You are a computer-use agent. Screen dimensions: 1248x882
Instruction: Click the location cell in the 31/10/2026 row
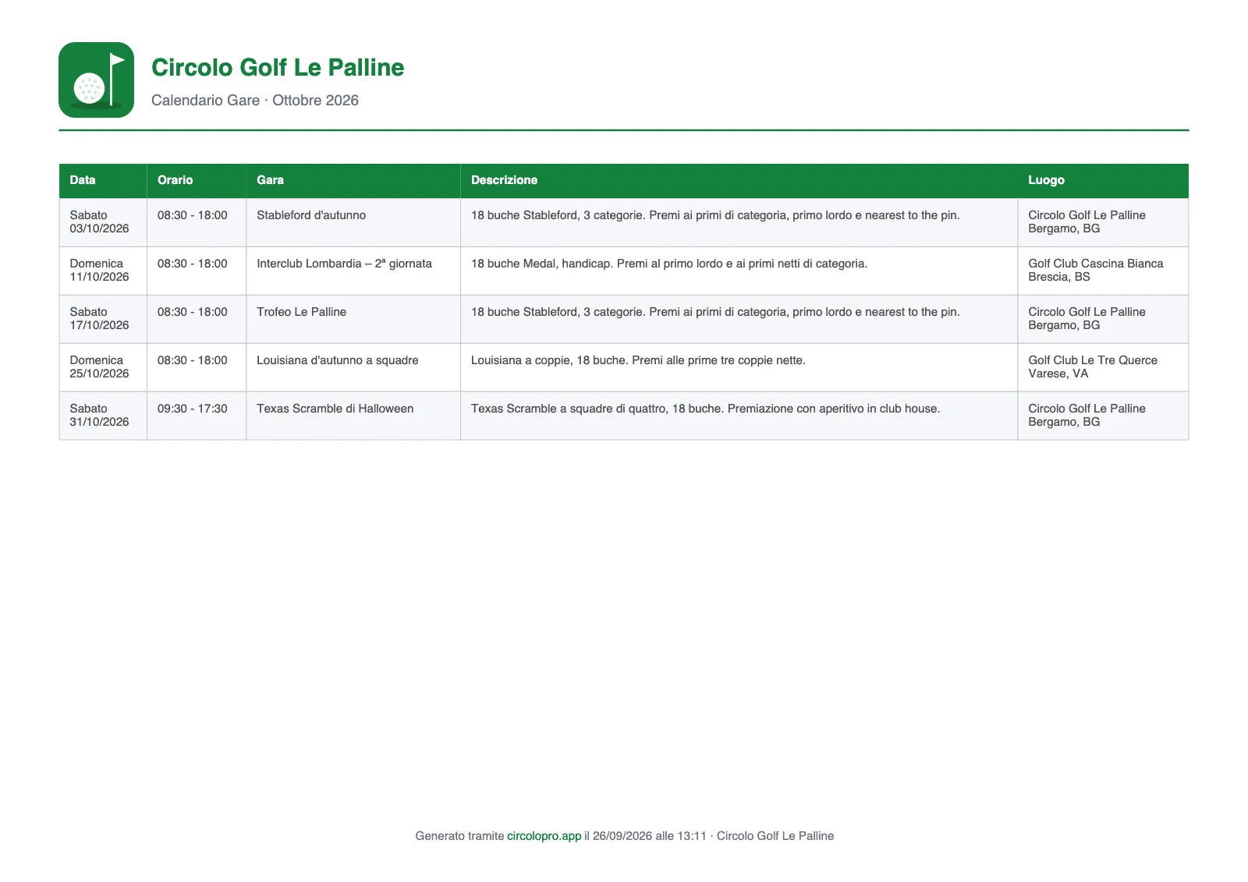(x=1103, y=416)
